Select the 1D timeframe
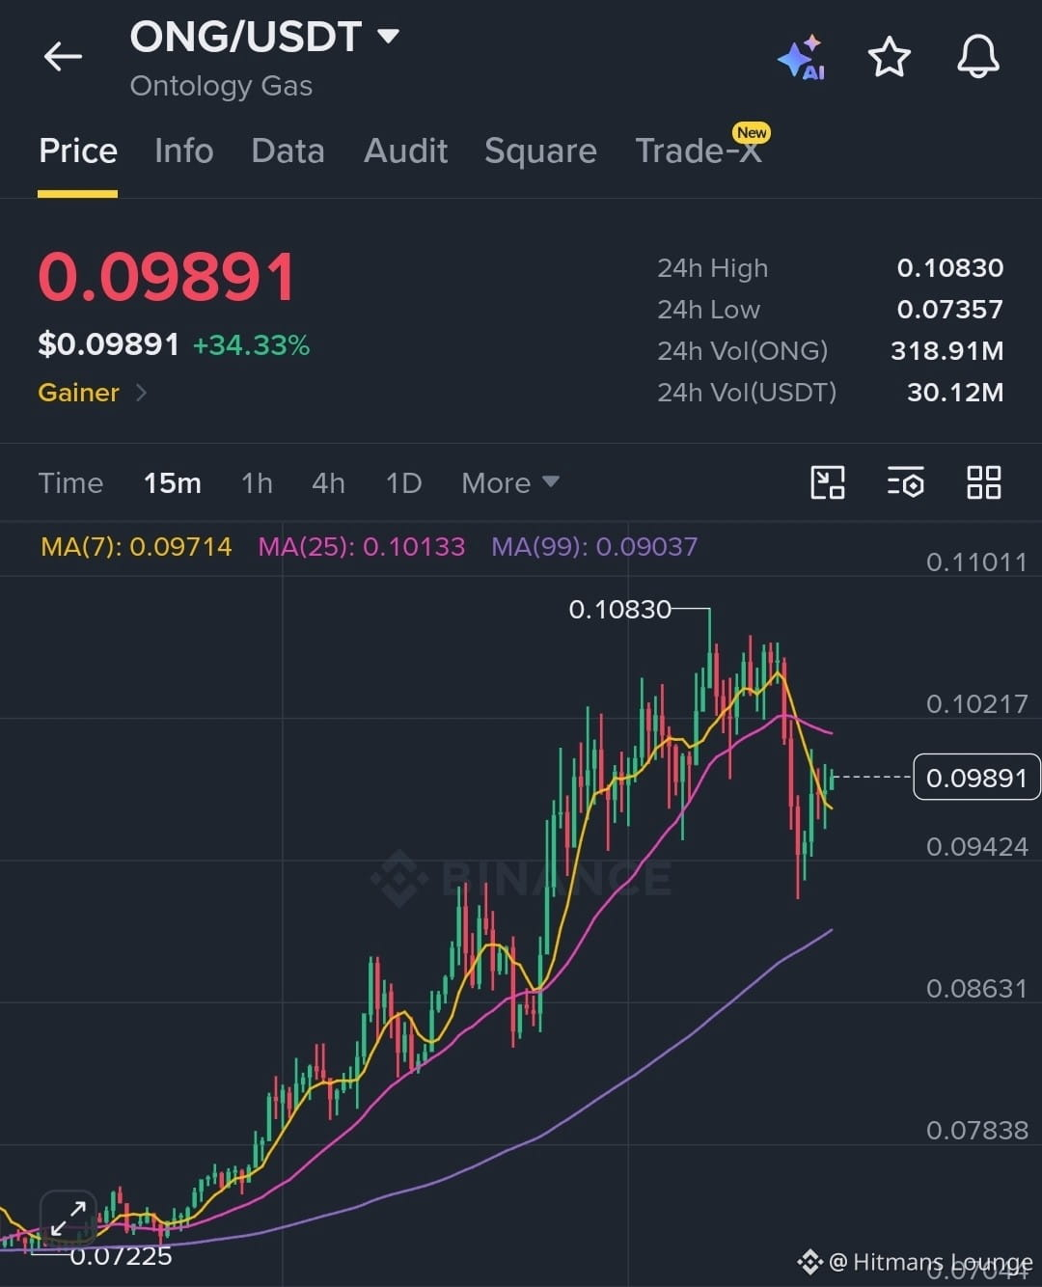Image resolution: width=1042 pixels, height=1287 pixels. 403,482
